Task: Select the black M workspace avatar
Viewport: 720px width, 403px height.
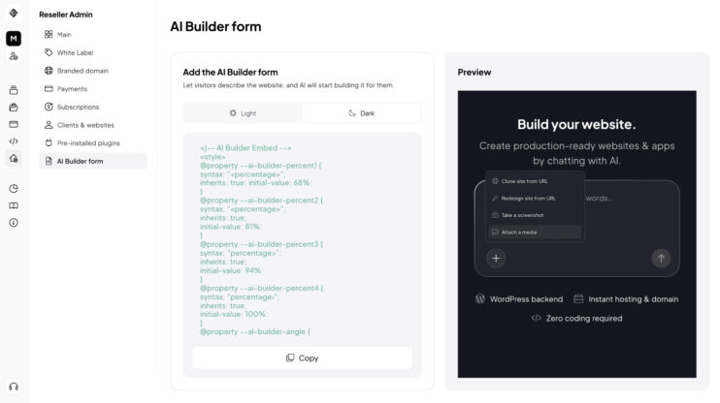Action: click(x=14, y=39)
